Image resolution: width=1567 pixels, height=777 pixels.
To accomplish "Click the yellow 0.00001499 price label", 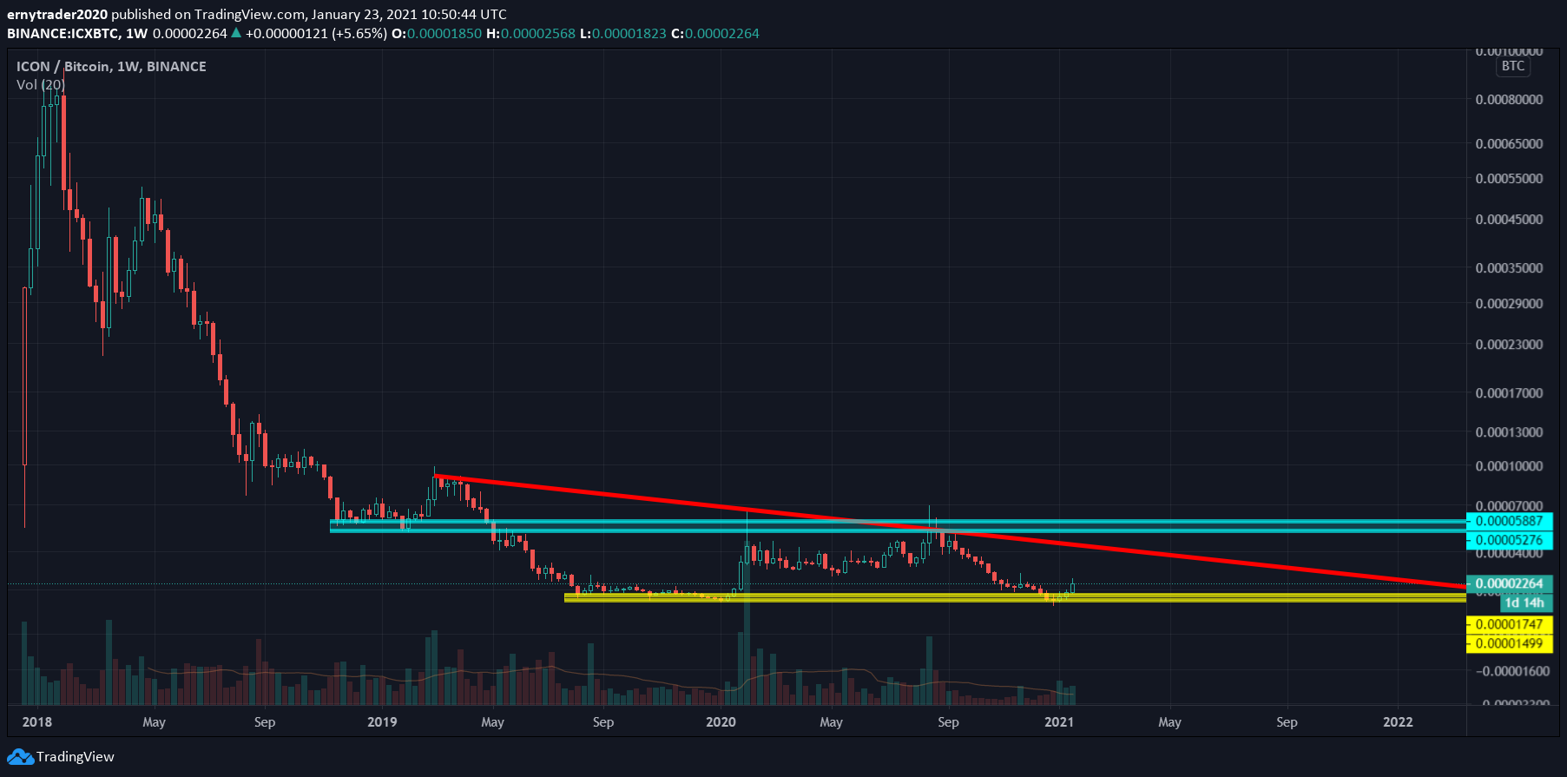I will 1510,643.
